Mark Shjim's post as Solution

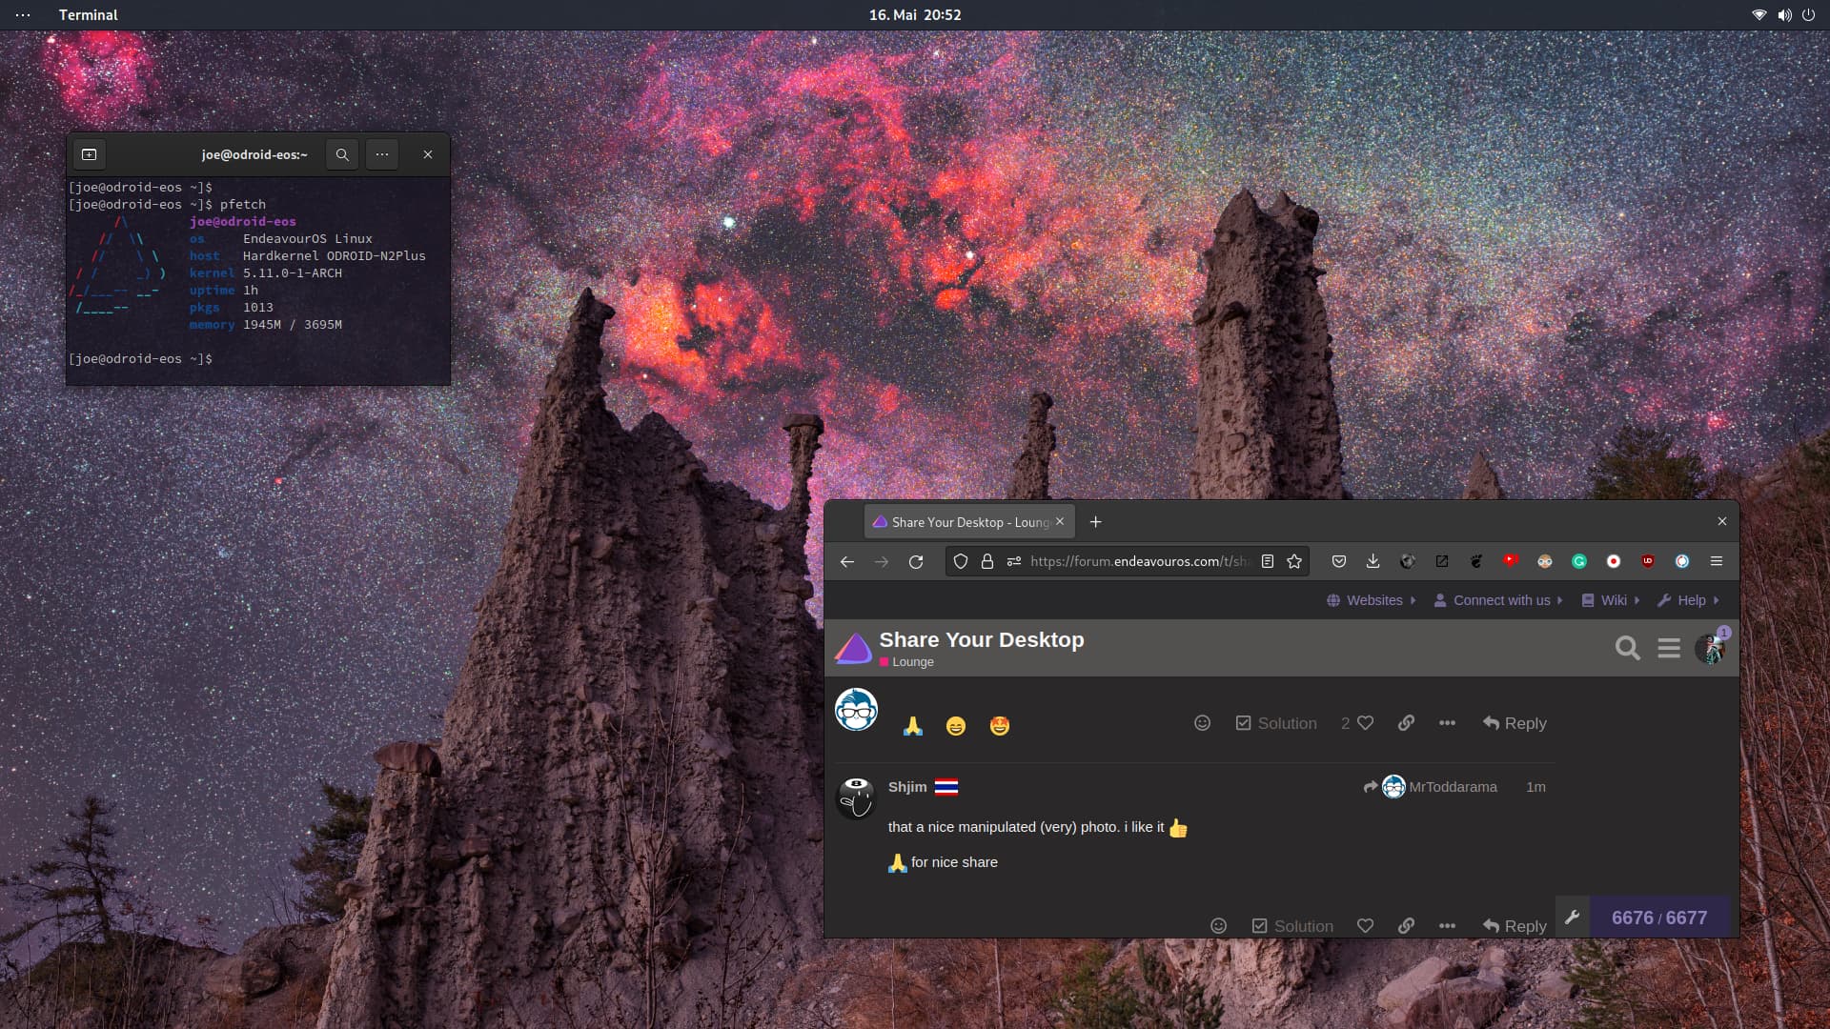click(1292, 926)
